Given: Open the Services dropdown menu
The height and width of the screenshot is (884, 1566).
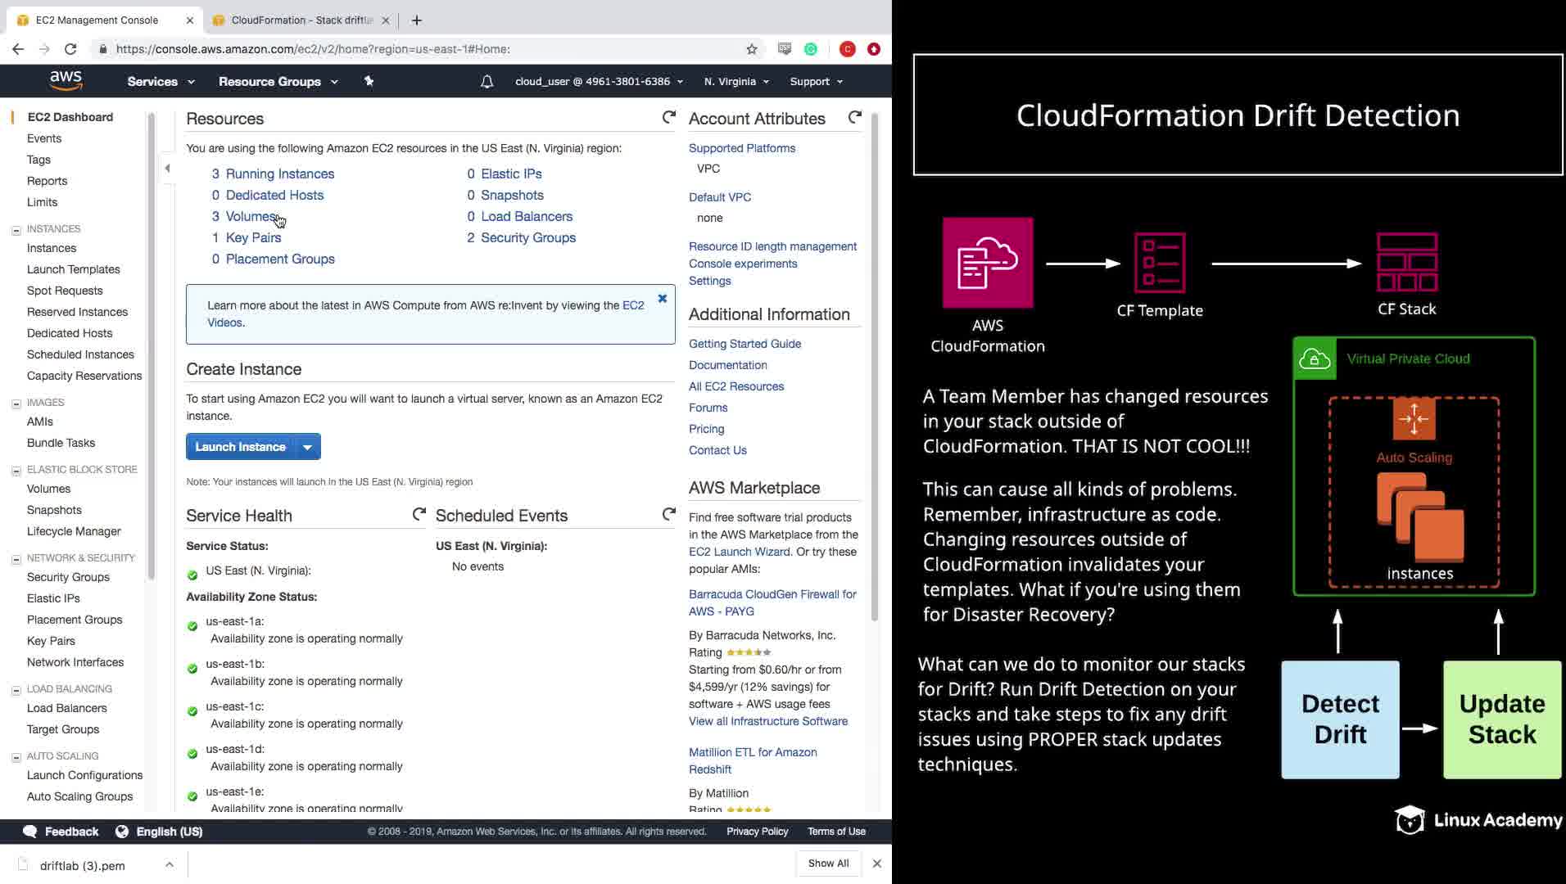Looking at the screenshot, I should pos(161,81).
